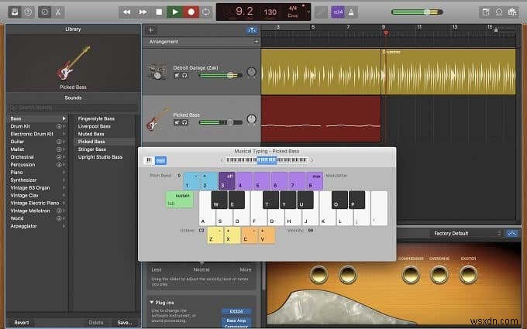527x329 pixels.
Task: Adjust Detroit Garage track volume slider
Action: (x=220, y=75)
